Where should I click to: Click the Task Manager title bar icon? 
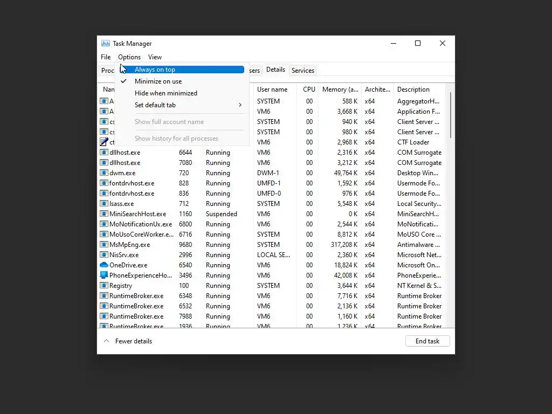point(105,43)
